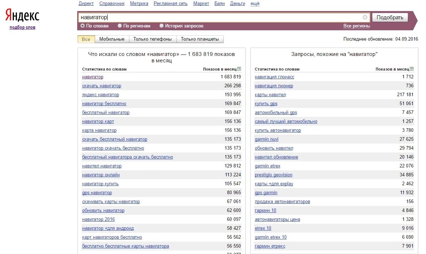Screen dimensions: 426x254
Task: Open Метрика in the top menu
Action: [139, 4]
